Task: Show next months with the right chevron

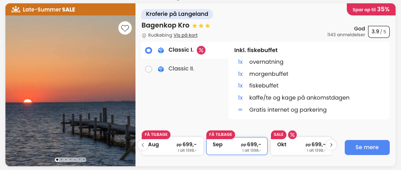Action: click(x=331, y=145)
